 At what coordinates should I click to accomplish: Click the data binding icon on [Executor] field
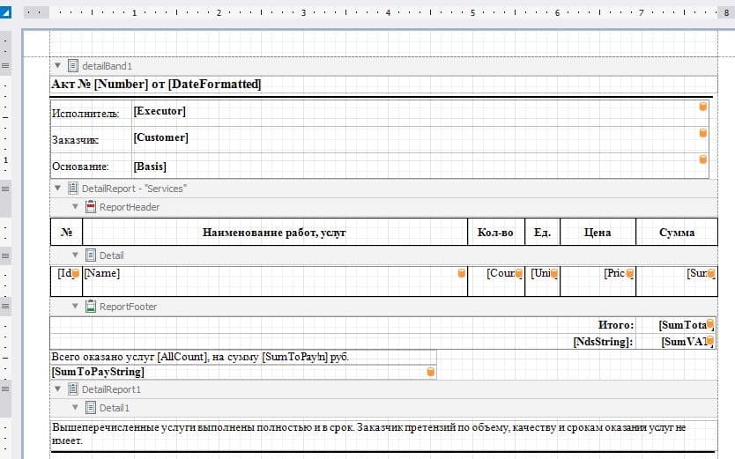point(702,107)
